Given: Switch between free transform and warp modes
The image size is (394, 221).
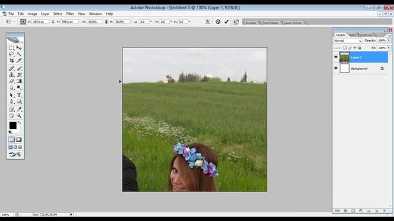Looking at the screenshot, I should 207,22.
